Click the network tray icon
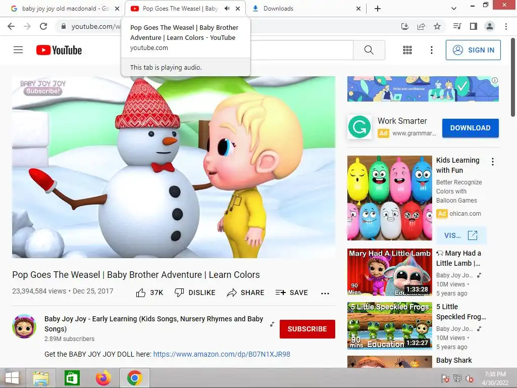The height and width of the screenshot is (388, 517). coord(457,378)
